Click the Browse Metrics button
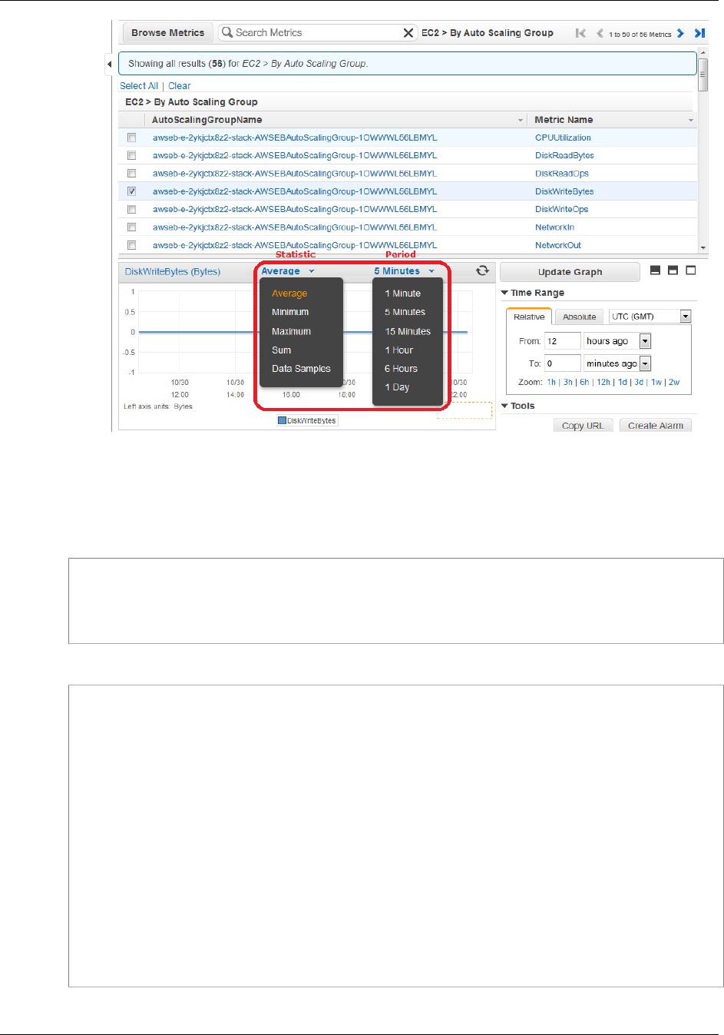The height and width of the screenshot is (1035, 724). pos(168,32)
